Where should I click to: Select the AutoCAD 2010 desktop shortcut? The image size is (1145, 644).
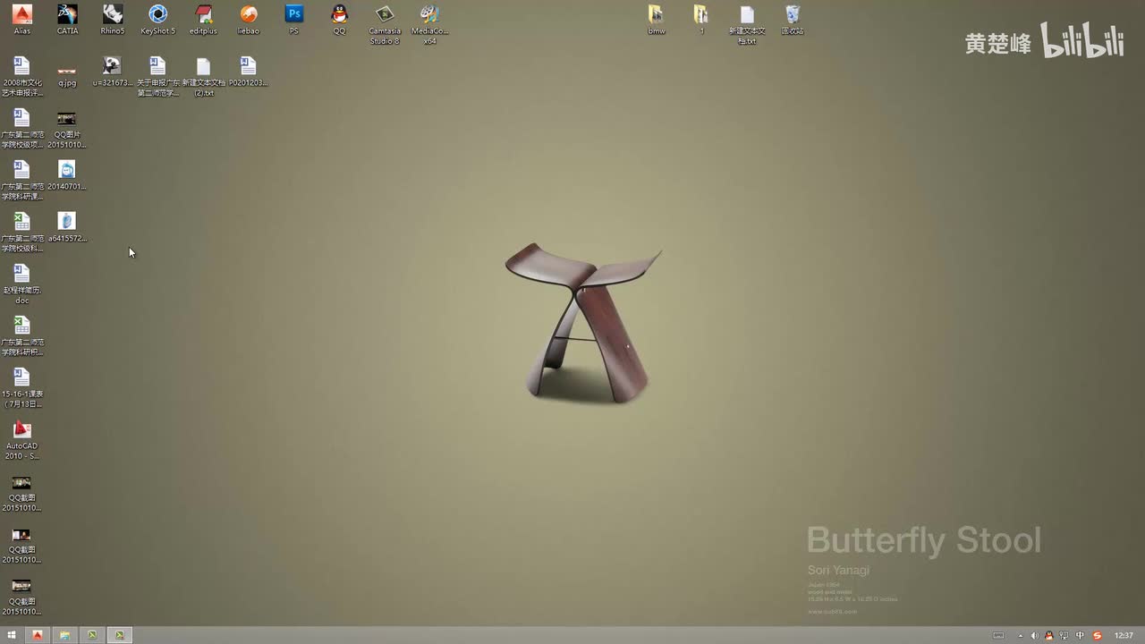pos(22,440)
